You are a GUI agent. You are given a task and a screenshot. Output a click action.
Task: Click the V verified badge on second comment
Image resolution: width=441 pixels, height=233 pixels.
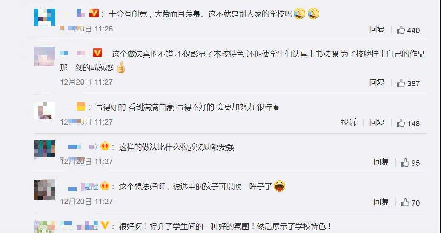[x=97, y=53]
